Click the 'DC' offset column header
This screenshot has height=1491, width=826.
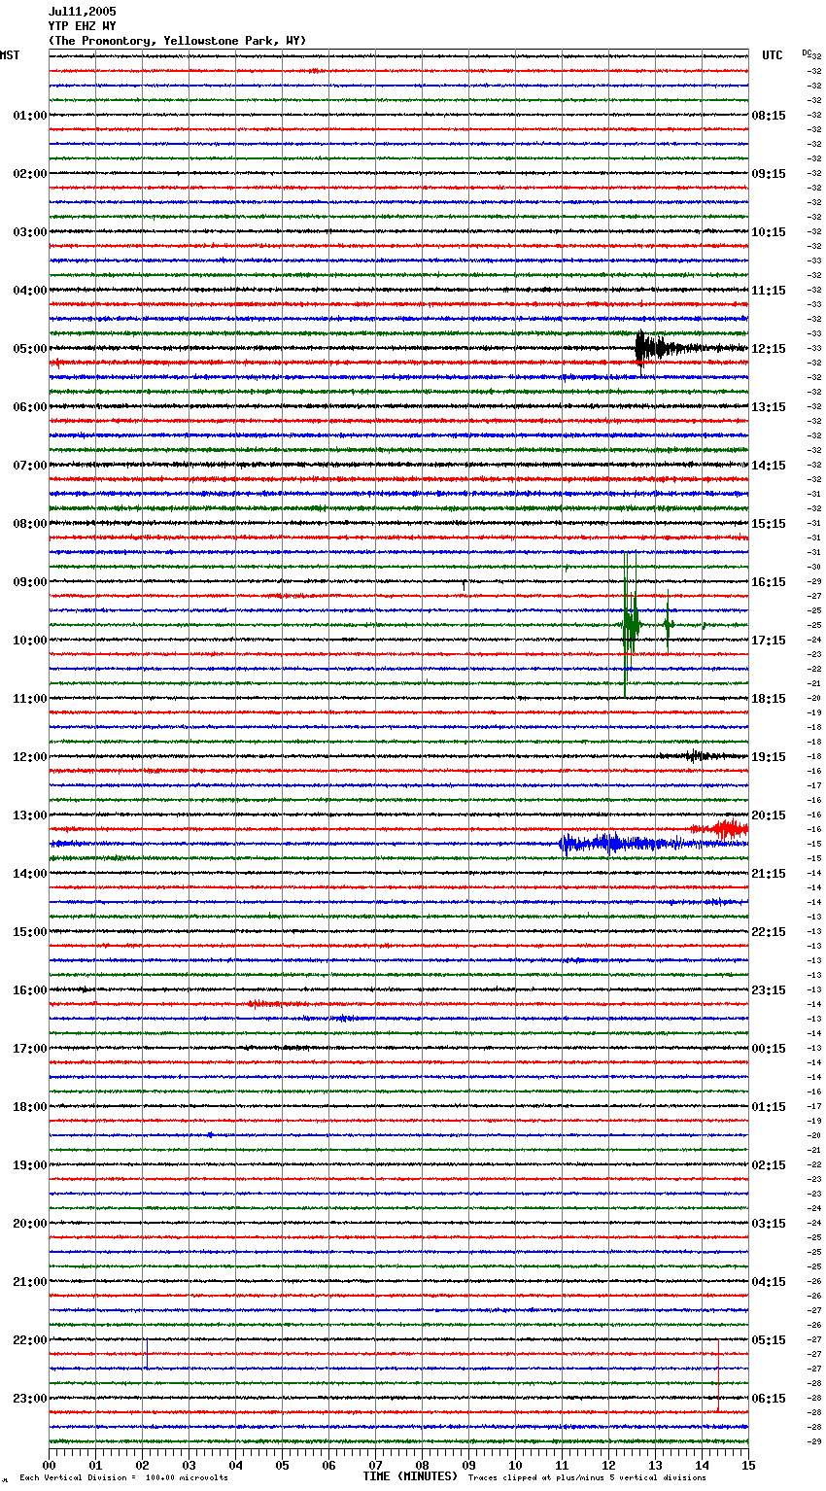(807, 52)
